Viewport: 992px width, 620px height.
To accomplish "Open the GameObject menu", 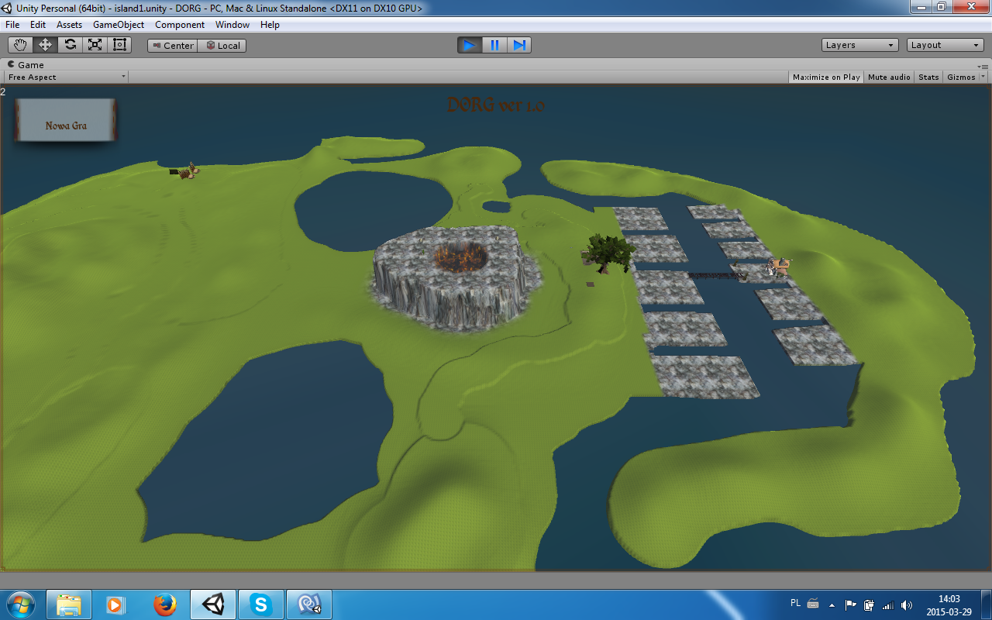I will (x=119, y=25).
